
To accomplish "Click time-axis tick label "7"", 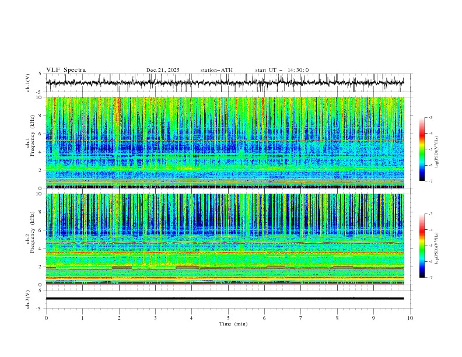I will [301, 318].
